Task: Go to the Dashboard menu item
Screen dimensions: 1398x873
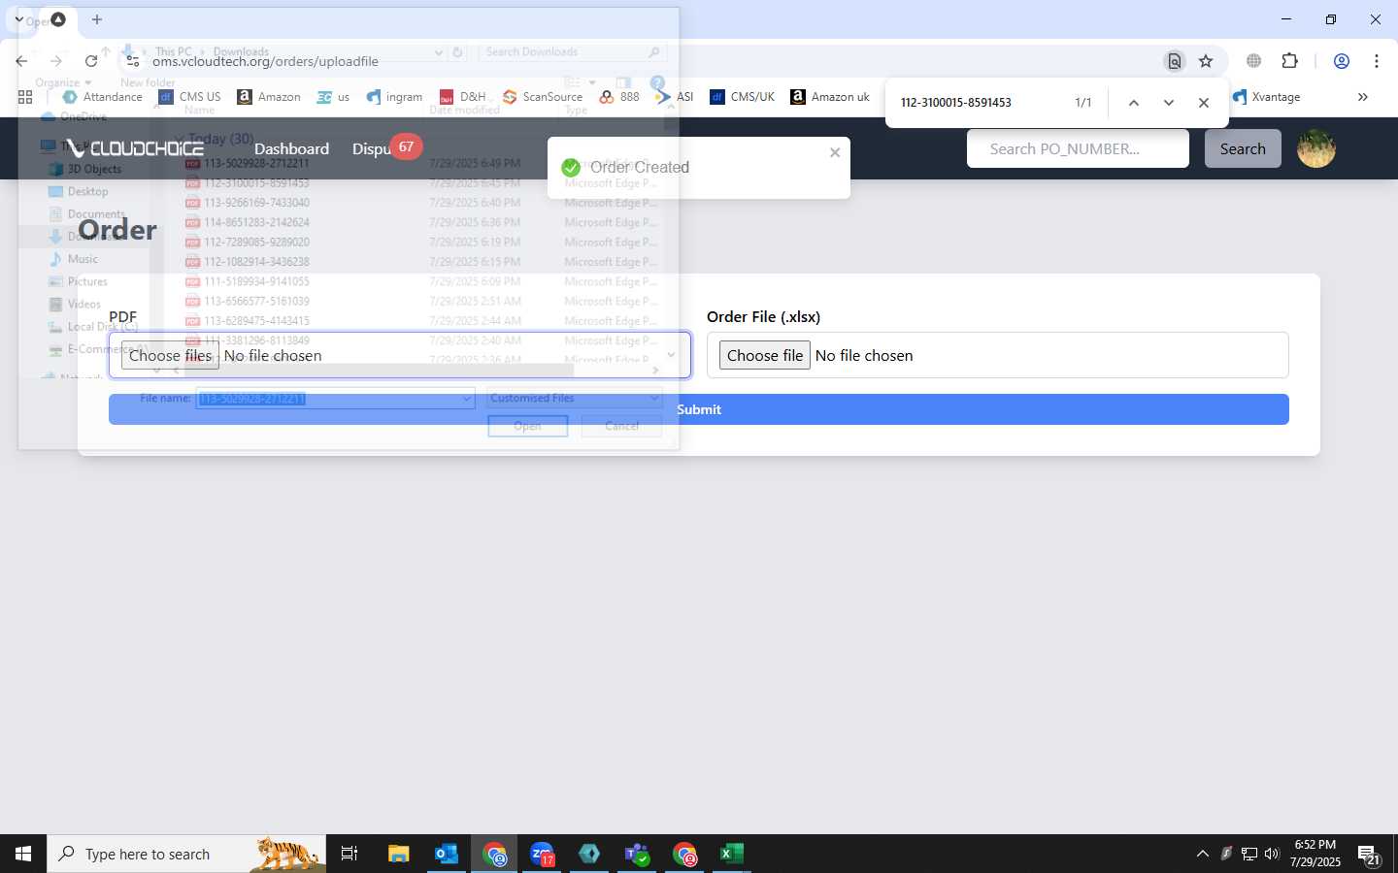Action: [291, 148]
